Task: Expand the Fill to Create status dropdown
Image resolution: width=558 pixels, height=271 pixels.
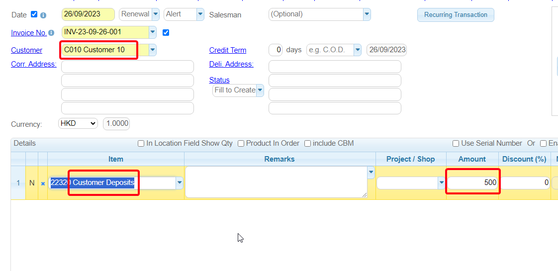Action: click(260, 90)
